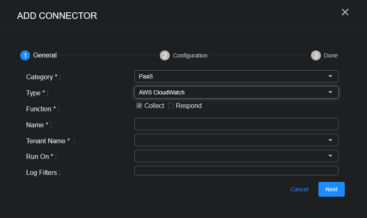Focus the Name text field
This screenshot has height=218, width=367.
[x=236, y=124]
